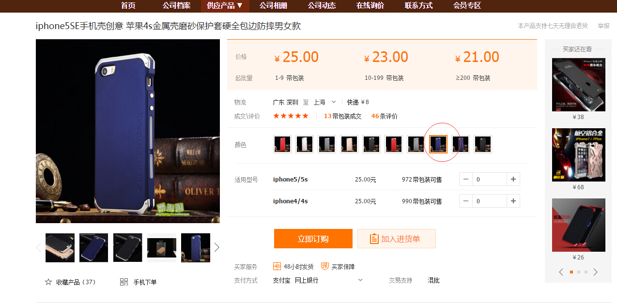Screen dimensions: 617x303
Task: View the standing blue case gallery thumbnail
Action: click(x=196, y=248)
